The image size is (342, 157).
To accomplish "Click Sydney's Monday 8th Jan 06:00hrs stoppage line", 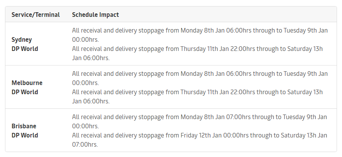I will [x=200, y=31].
